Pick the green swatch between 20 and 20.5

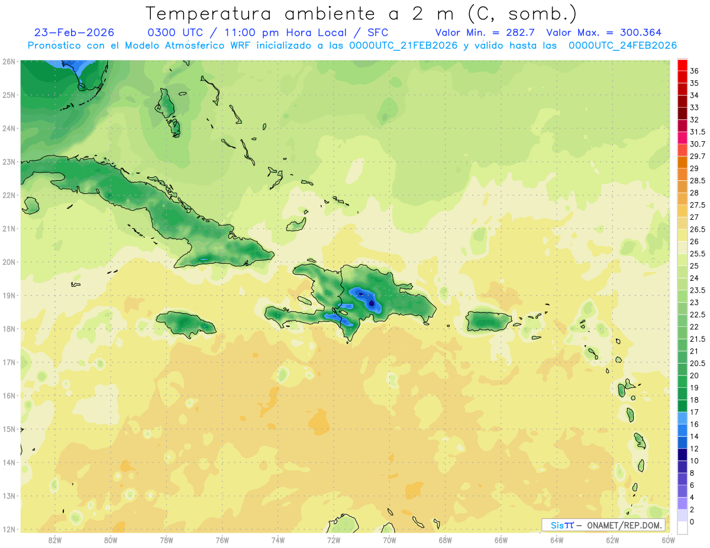coord(682,369)
